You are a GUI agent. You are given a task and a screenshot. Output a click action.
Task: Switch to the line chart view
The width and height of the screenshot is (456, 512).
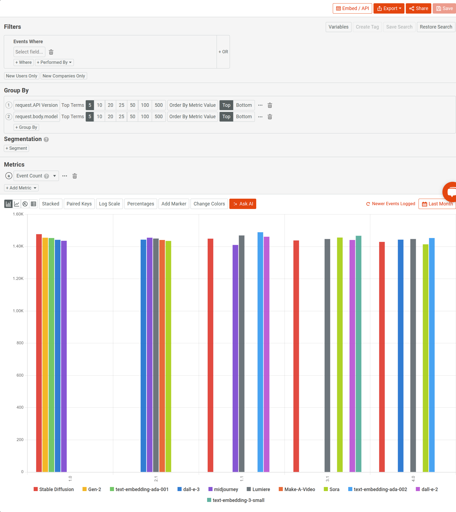click(17, 204)
